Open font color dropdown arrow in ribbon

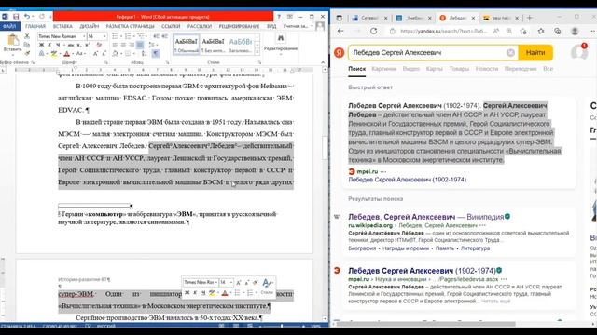click(73, 54)
